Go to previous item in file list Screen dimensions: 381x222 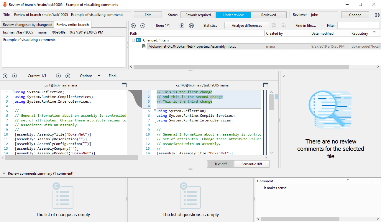pyautogui.click(x=143, y=26)
